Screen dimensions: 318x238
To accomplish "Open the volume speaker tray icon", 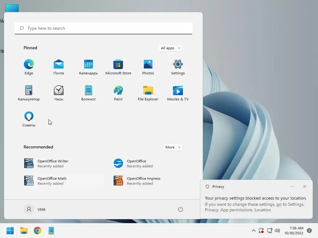I will [277, 231].
